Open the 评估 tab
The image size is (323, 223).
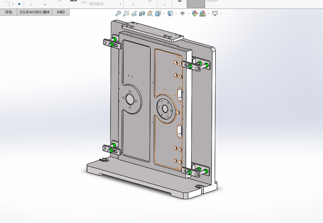[x=9, y=12]
